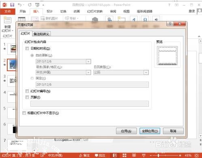202x158 pixels.
Task: Select slide 3 thumbnail
Action: [12, 81]
